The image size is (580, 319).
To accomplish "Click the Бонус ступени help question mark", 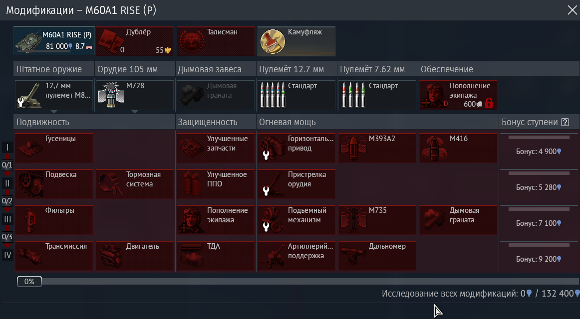I will (x=565, y=122).
